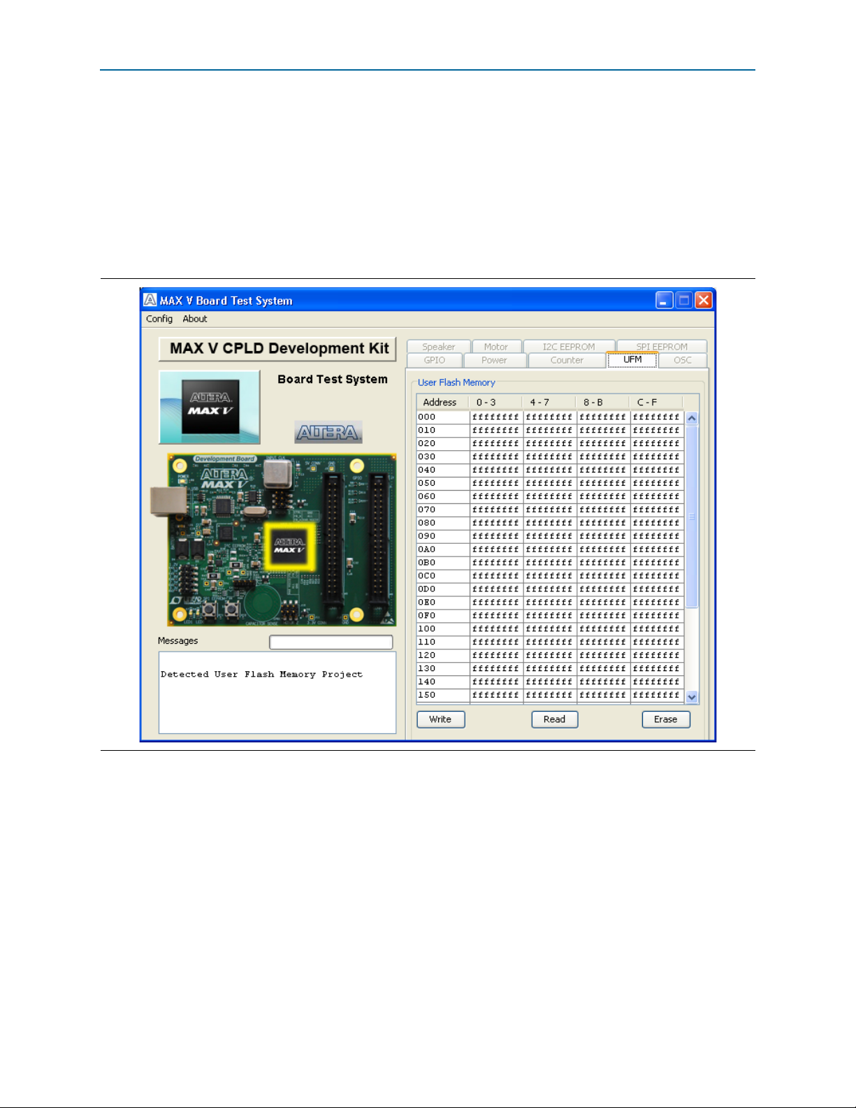The width and height of the screenshot is (856, 1108).
Task: Click the Write button
Action: point(440,719)
